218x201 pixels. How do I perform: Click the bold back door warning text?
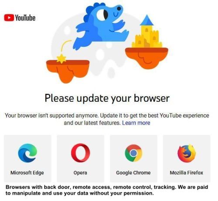[x=107, y=190]
